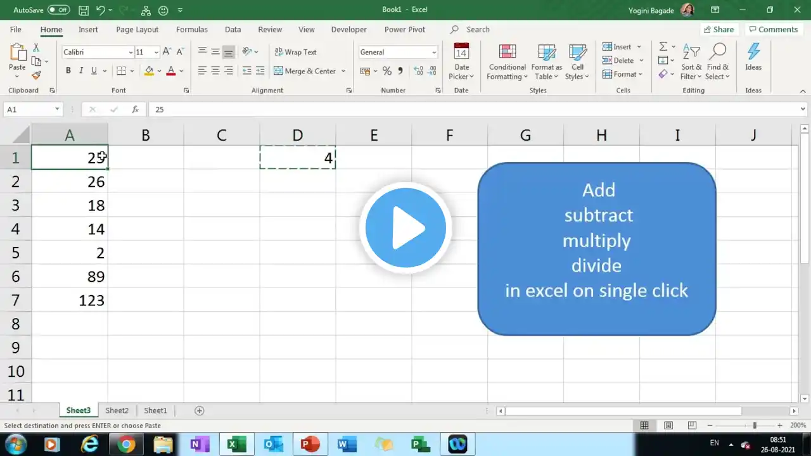Toggle Italic formatting

tap(81, 71)
